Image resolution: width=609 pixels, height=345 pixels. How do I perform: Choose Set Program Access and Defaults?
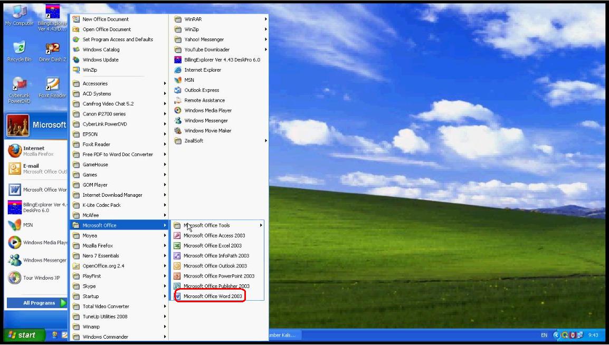pos(119,39)
